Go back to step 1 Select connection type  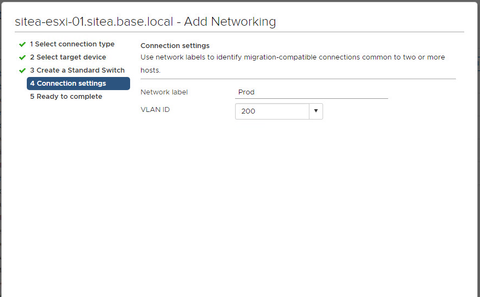click(72, 44)
